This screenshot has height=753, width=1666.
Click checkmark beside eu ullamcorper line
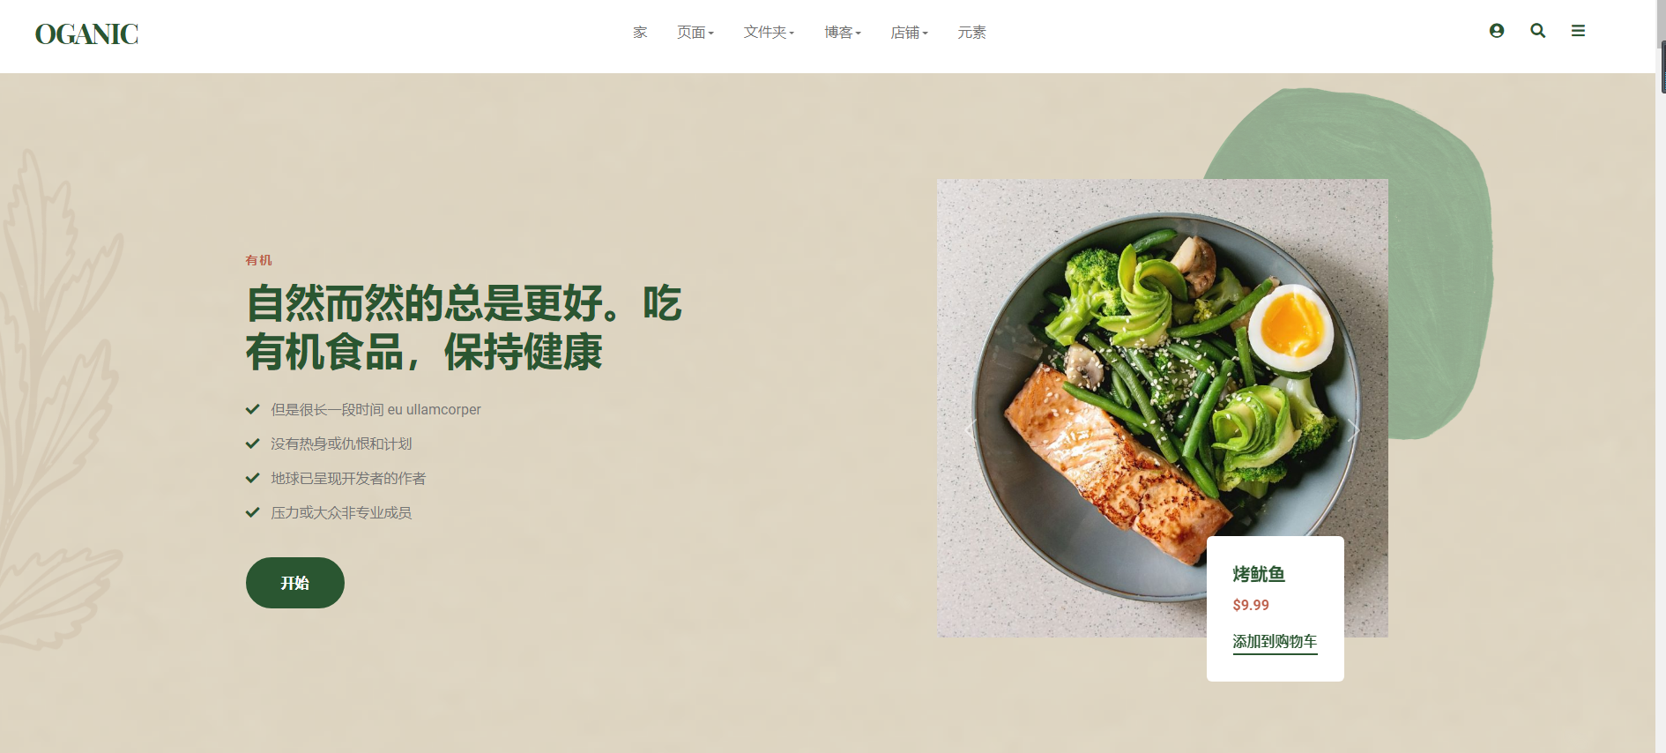coord(253,409)
